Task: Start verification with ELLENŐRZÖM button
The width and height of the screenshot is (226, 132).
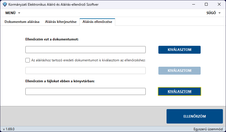Action: click(x=194, y=116)
